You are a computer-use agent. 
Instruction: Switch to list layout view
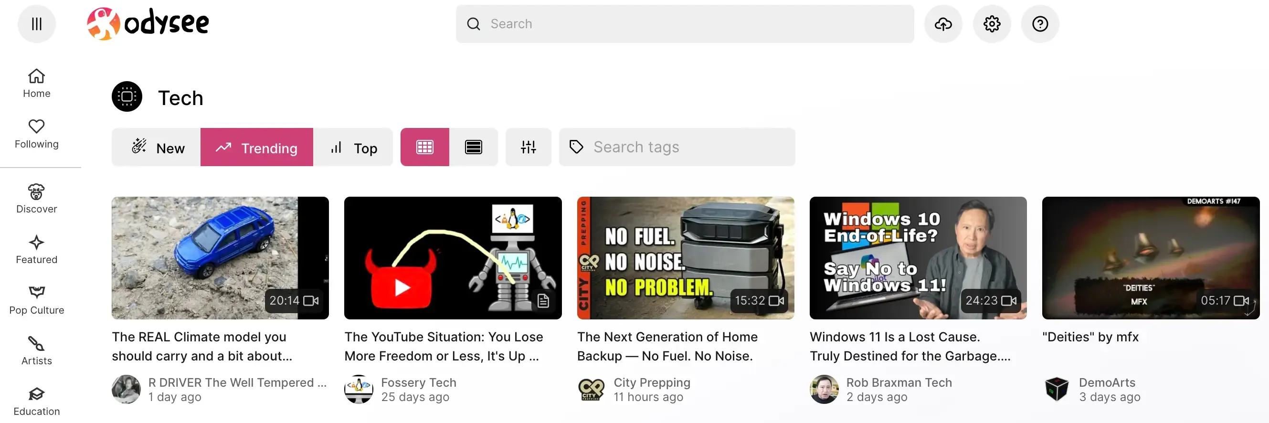coord(474,147)
